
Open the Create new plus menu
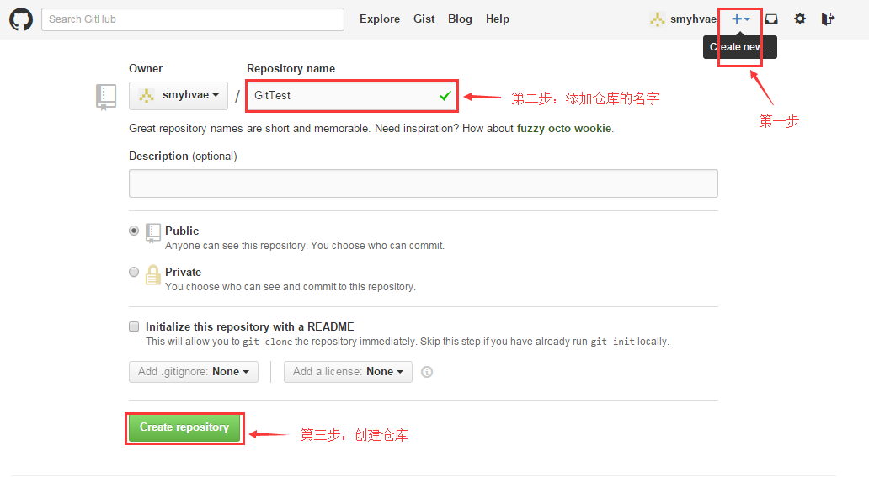(740, 19)
